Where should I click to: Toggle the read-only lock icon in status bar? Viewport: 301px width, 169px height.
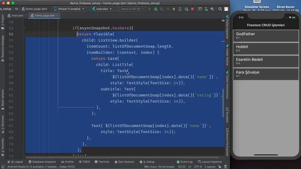[x=220, y=167]
